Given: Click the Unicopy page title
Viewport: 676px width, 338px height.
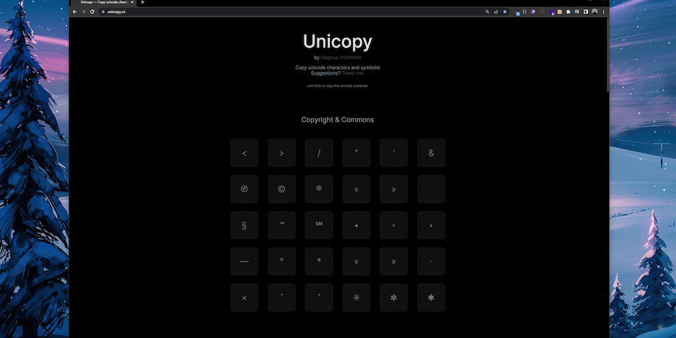Looking at the screenshot, I should pyautogui.click(x=337, y=42).
